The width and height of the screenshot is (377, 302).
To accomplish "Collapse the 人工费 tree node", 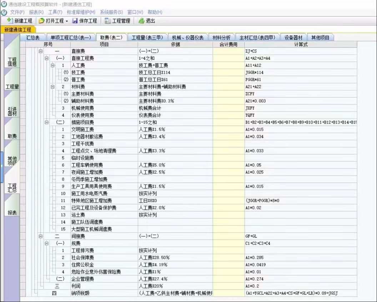I will tap(53, 65).
